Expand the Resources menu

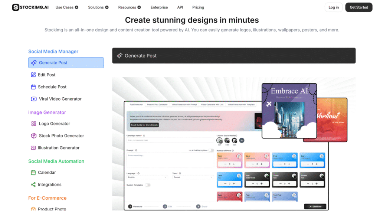(130, 7)
